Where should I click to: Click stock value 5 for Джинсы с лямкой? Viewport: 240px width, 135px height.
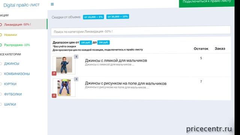201,58
